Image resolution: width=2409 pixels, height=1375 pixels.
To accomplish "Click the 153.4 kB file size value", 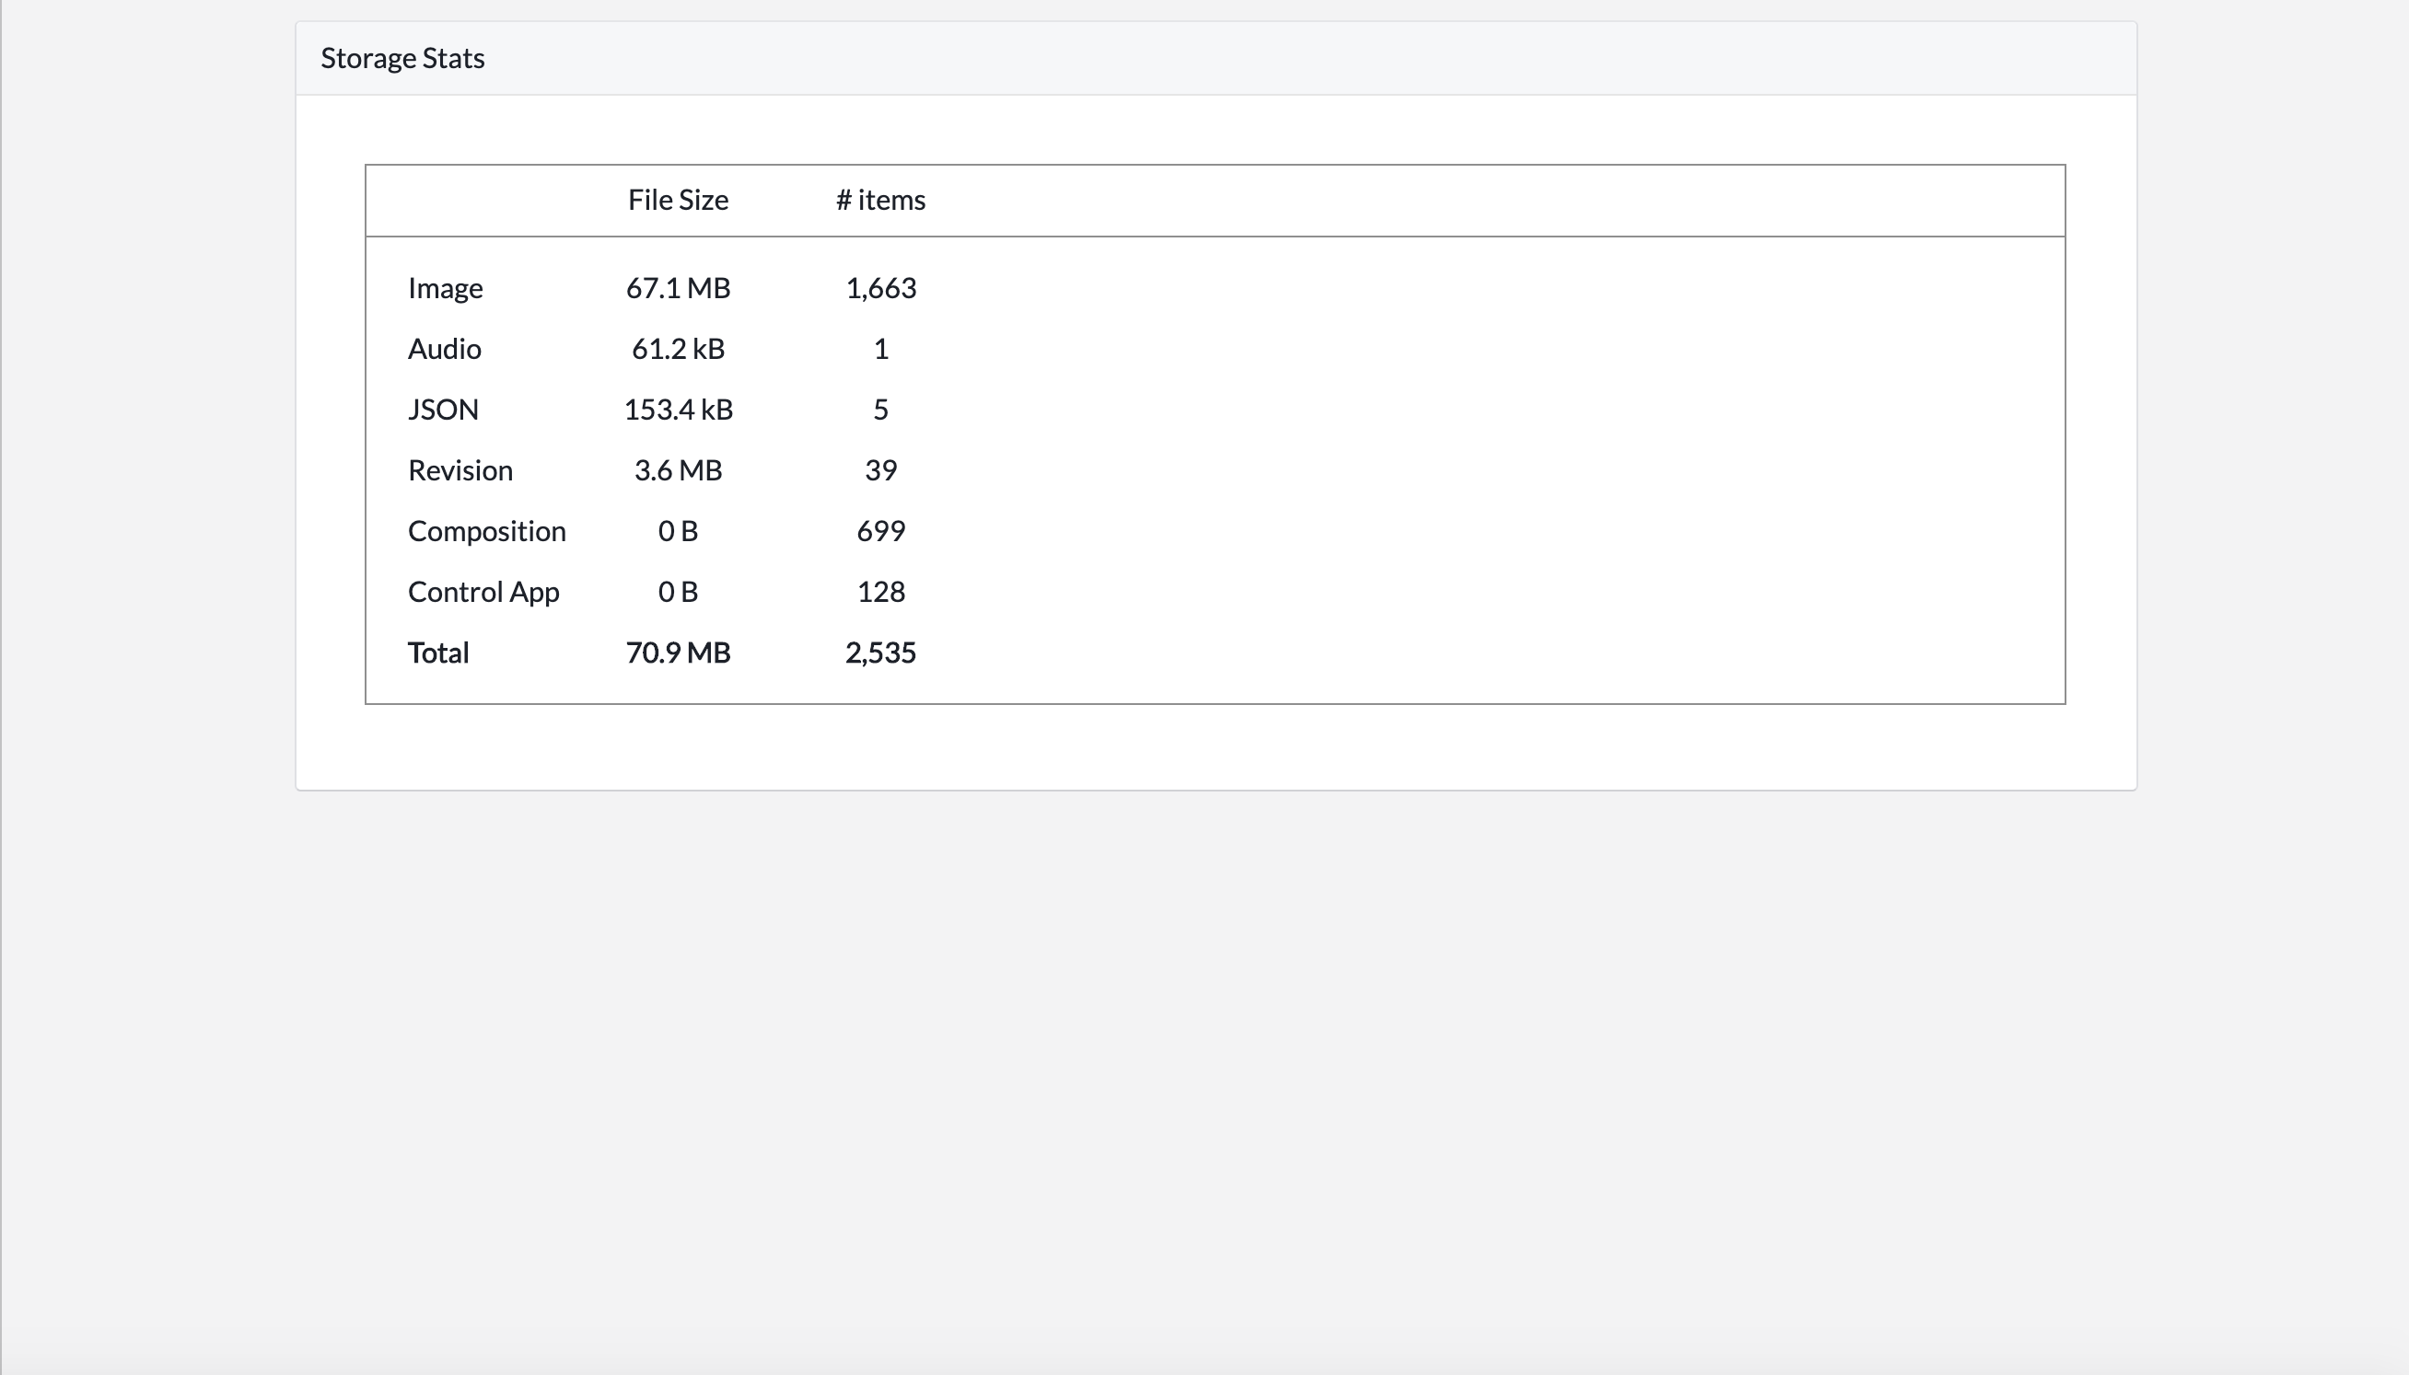I will (x=678, y=409).
